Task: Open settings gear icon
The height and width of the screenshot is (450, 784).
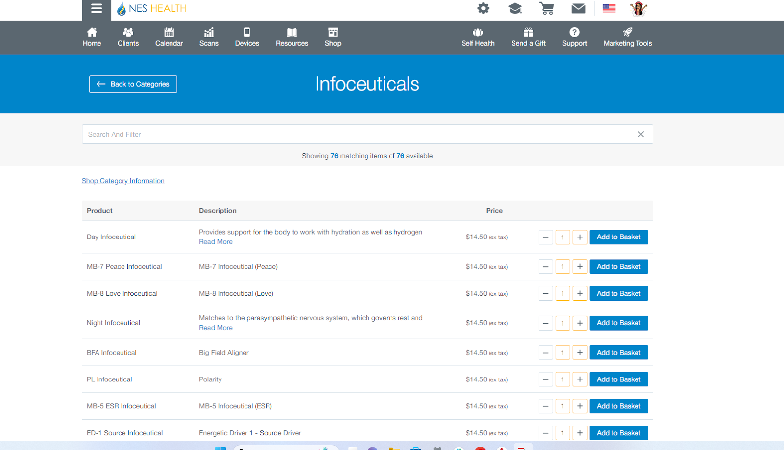Action: click(483, 8)
